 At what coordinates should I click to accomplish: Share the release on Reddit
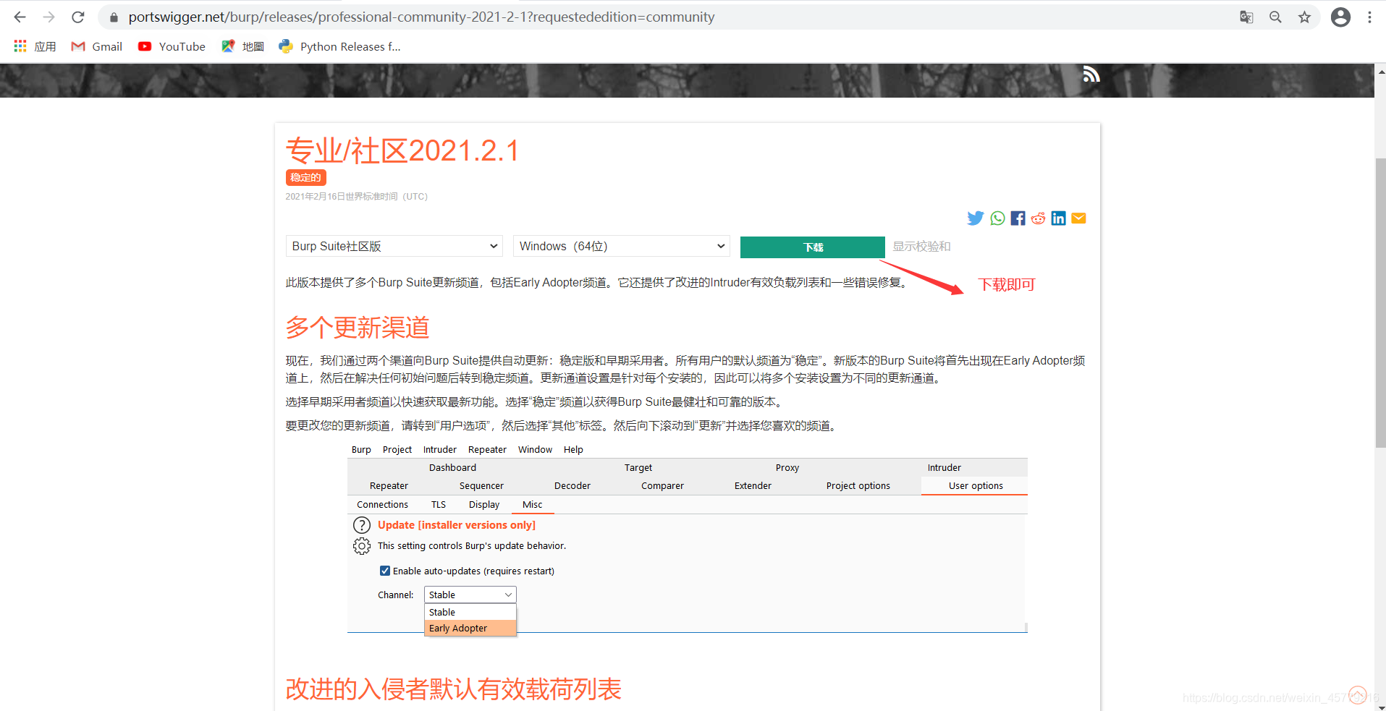click(1038, 218)
